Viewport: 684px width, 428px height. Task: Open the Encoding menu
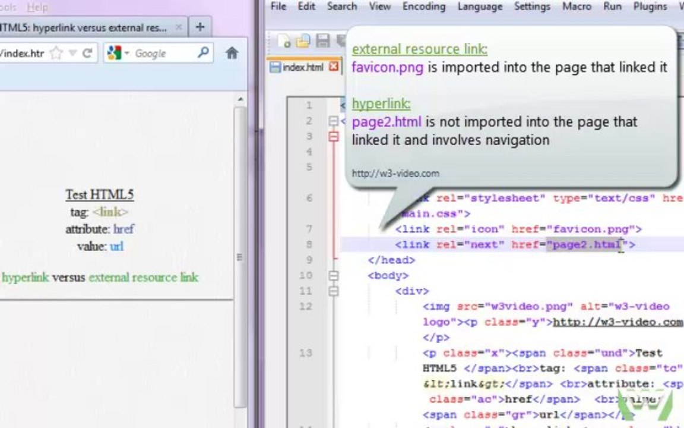tap(423, 7)
